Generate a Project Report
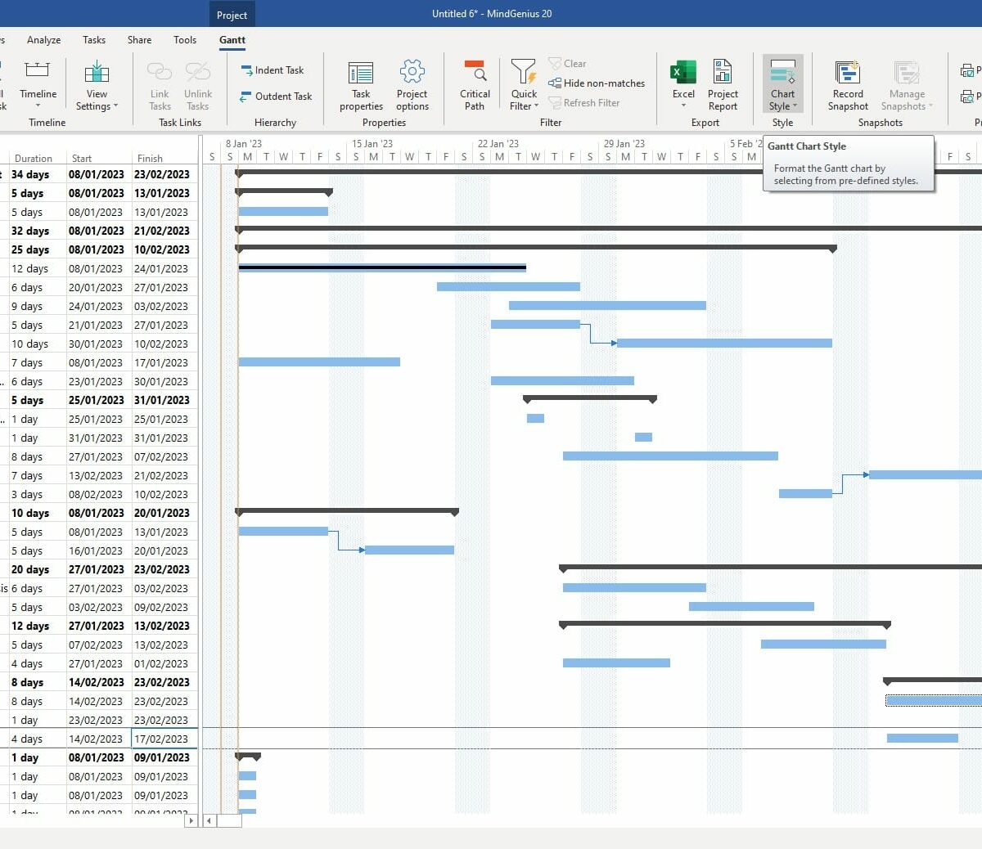The height and width of the screenshot is (849, 982). (723, 84)
